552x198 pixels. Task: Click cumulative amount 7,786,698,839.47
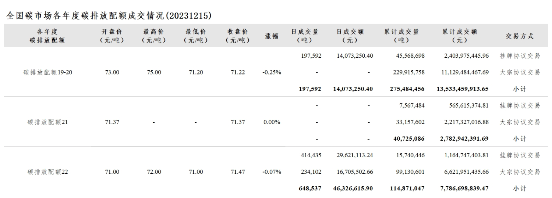[461, 188]
